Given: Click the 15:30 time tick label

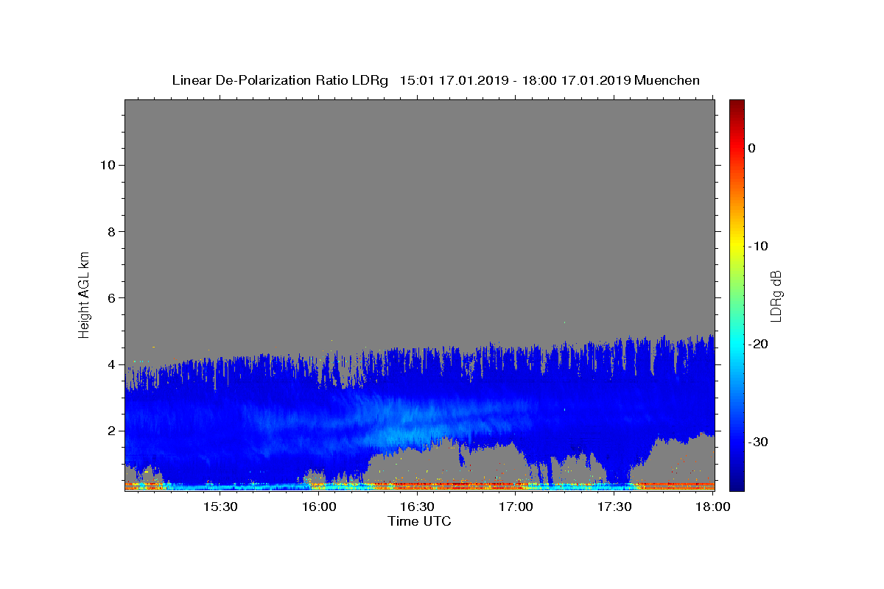Looking at the screenshot, I should [x=220, y=507].
